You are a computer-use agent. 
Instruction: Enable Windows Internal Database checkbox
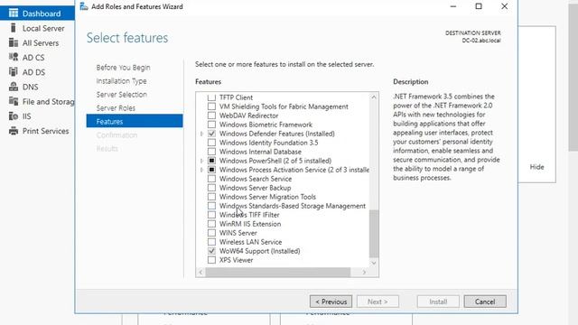211,152
